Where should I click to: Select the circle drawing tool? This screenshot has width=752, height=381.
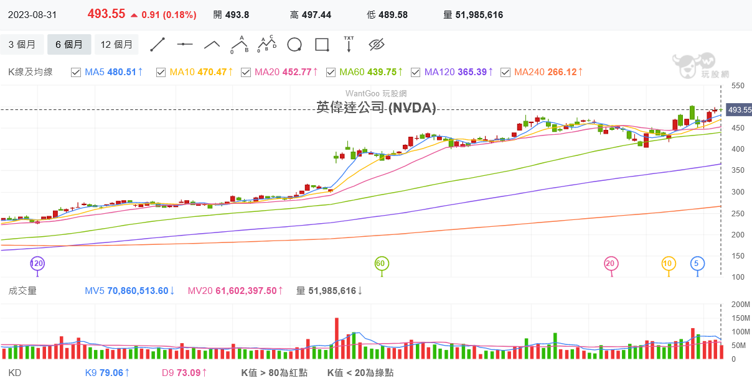294,45
